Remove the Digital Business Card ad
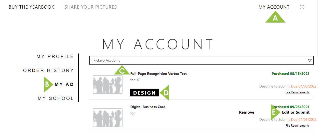Image resolution: width=322 pixels, height=135 pixels. 246,112
